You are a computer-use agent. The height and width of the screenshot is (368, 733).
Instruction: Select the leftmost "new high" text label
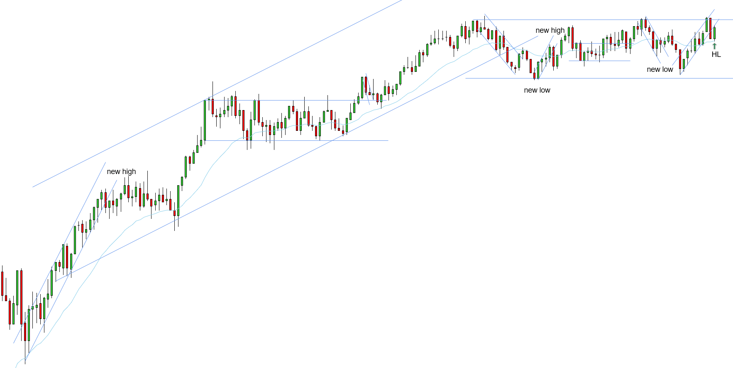[121, 172]
